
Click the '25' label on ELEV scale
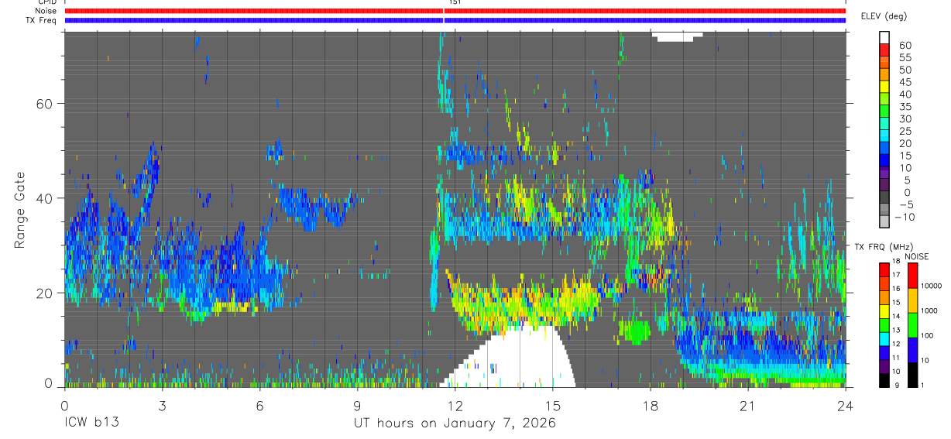pos(905,132)
